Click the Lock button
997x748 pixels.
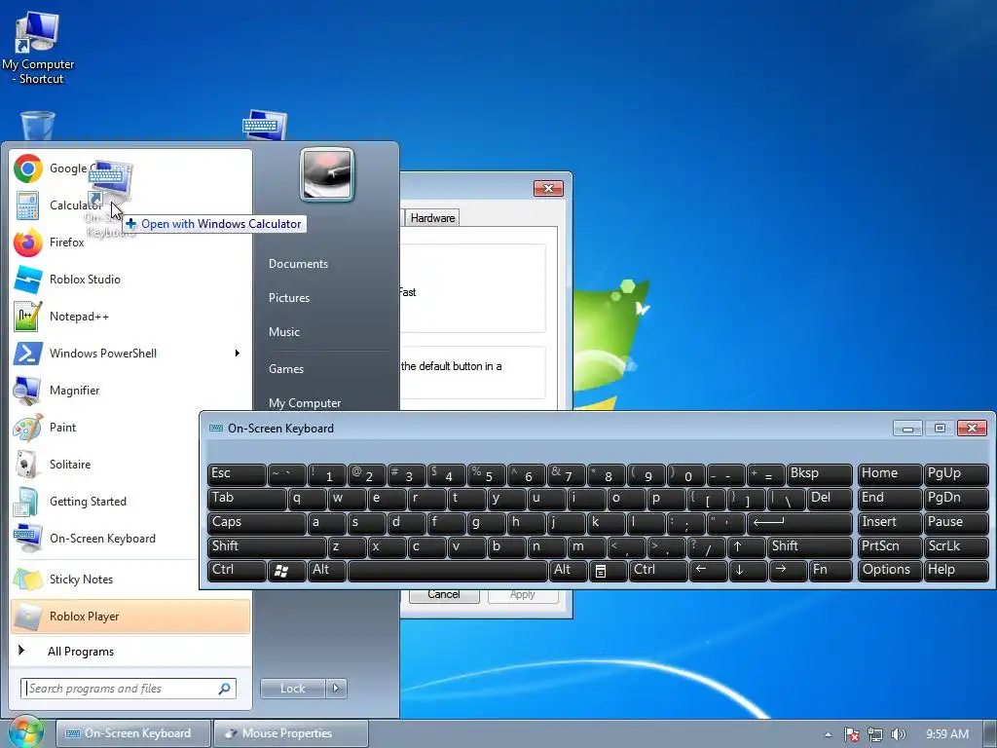click(293, 689)
